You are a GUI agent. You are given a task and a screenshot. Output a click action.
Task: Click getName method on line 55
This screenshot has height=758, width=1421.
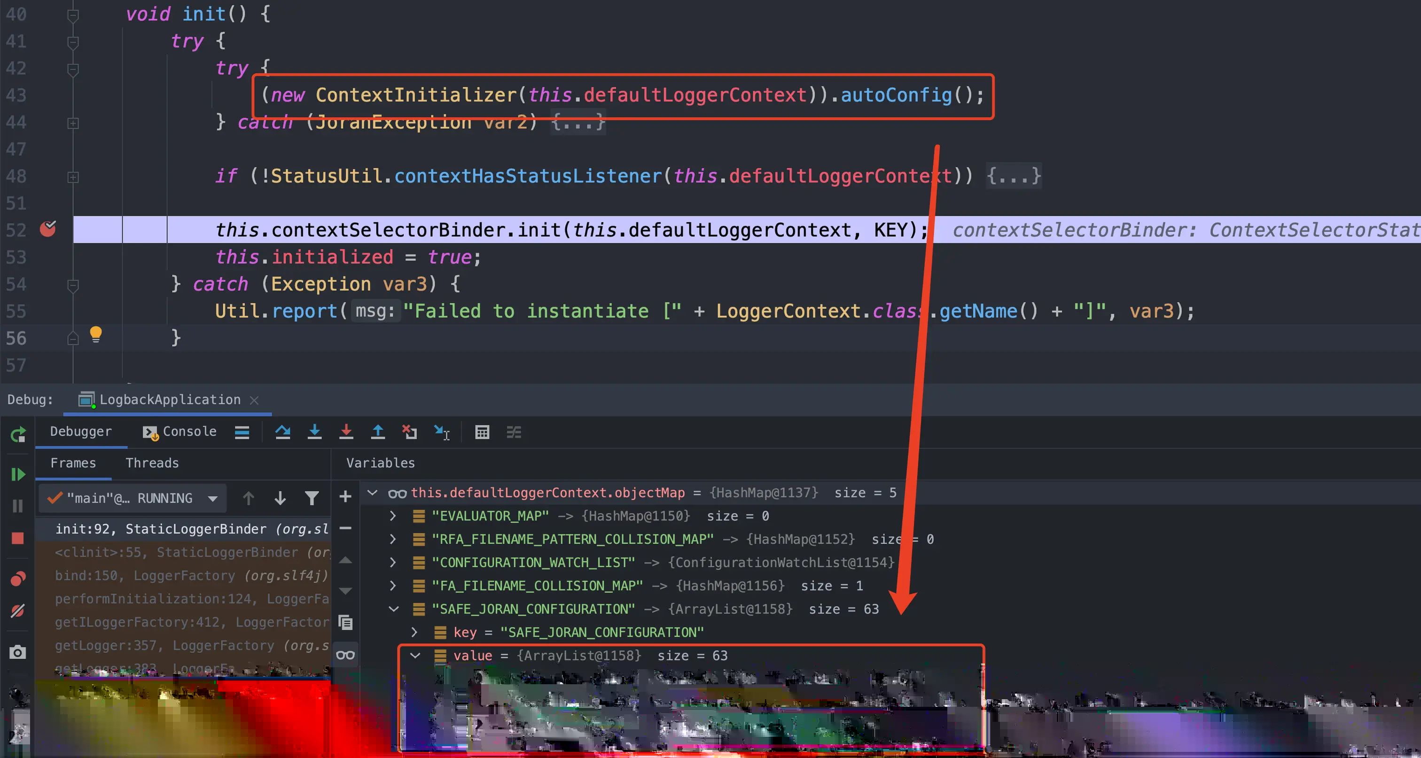pyautogui.click(x=978, y=311)
